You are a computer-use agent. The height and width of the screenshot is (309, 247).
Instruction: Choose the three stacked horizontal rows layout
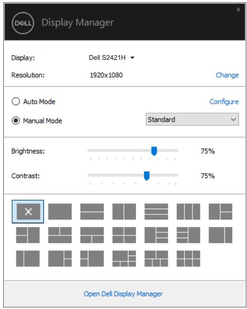pos(156,212)
